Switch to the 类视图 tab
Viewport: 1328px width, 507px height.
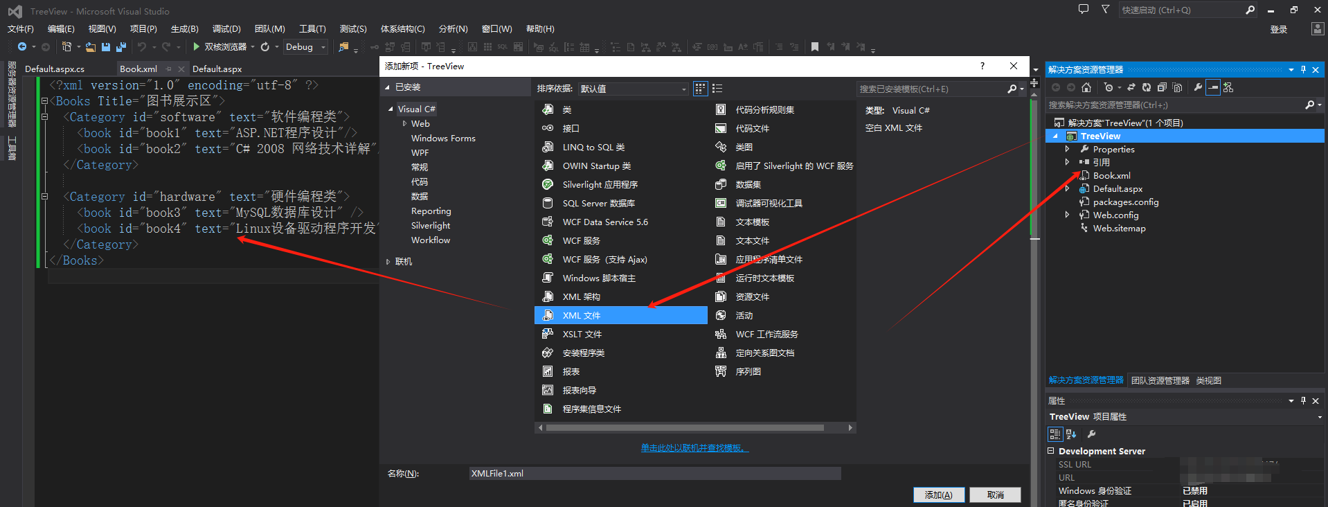click(1209, 380)
